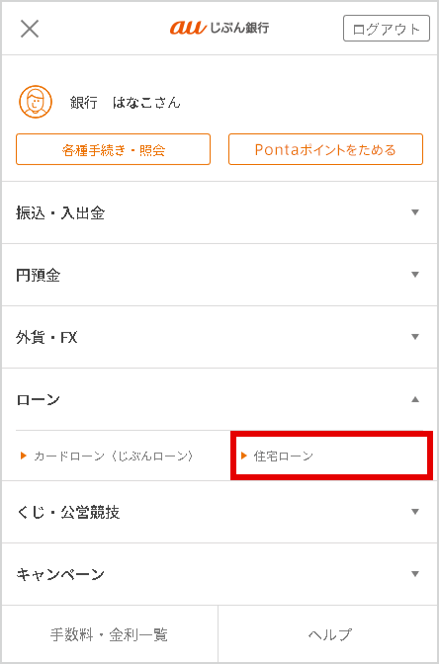Click the user avatar icon

click(36, 102)
